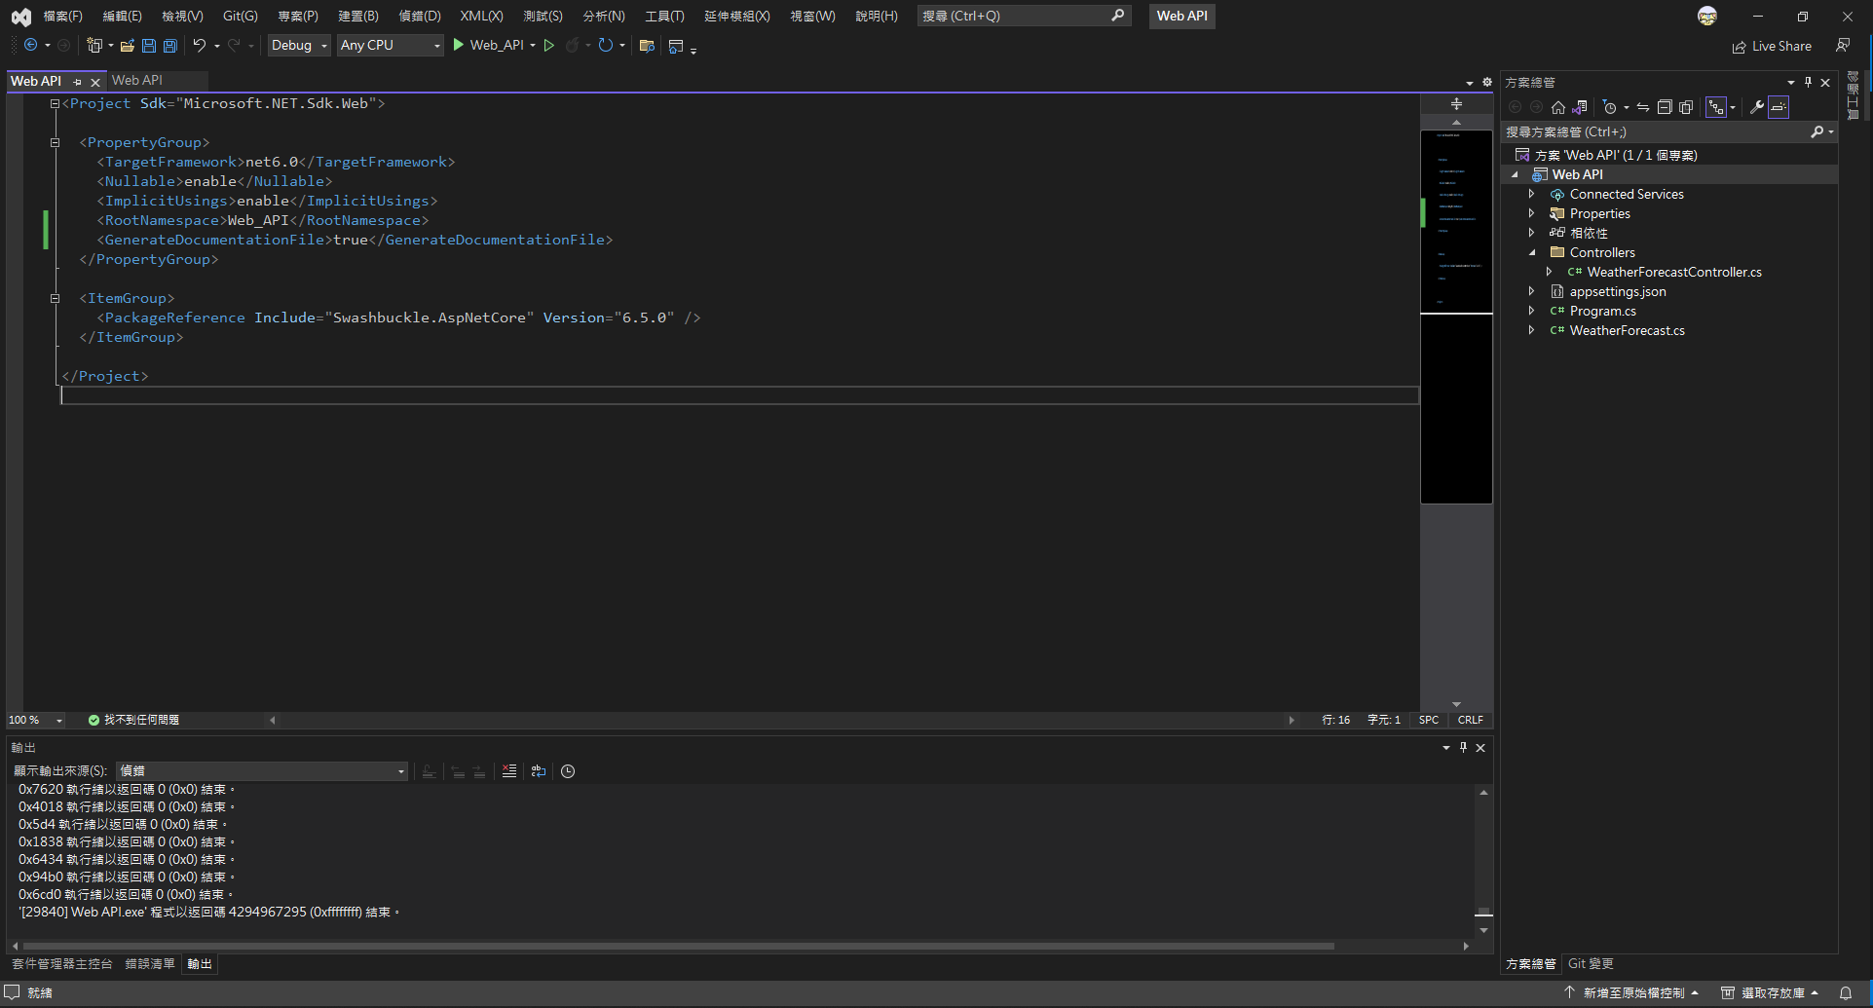Toggle nested view button in Solution Explorer
This screenshot has height=1008, width=1873.
[1716, 107]
